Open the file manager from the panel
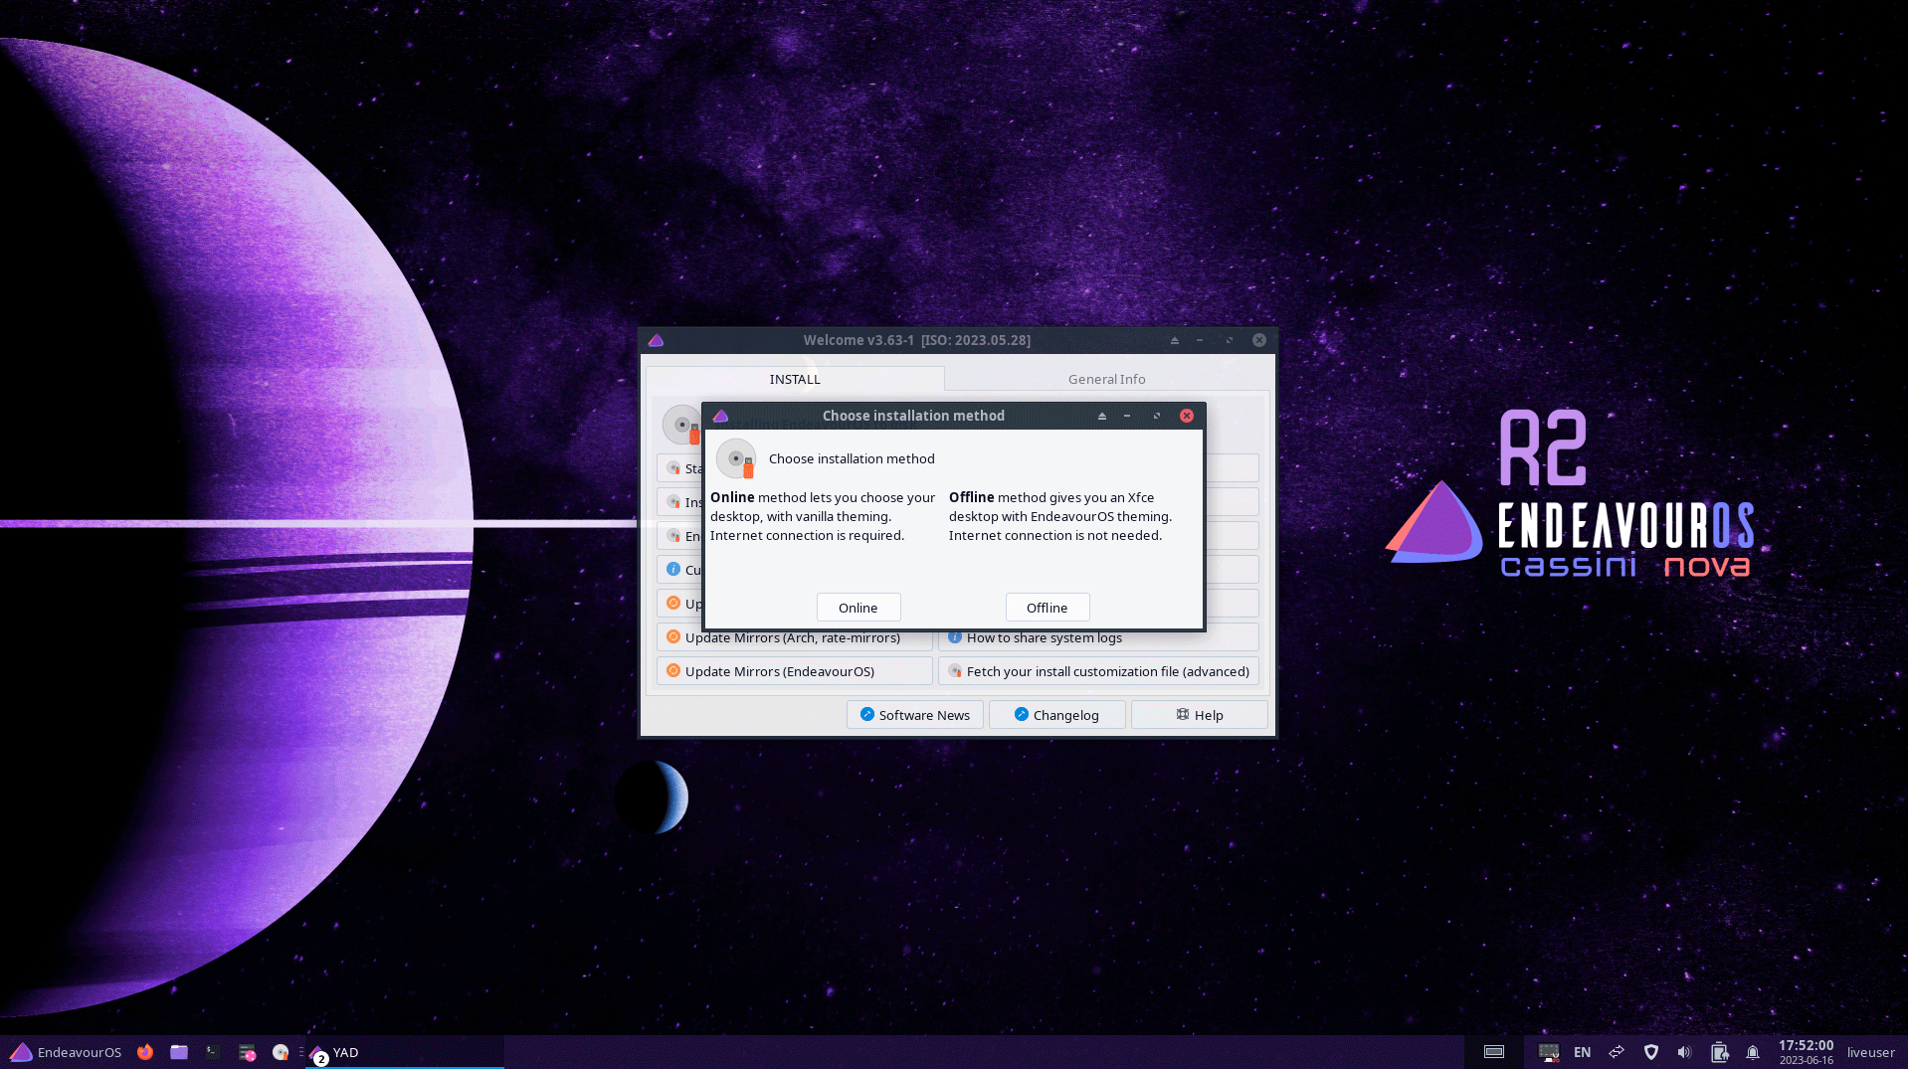The height and width of the screenshot is (1069, 1908). 179,1052
